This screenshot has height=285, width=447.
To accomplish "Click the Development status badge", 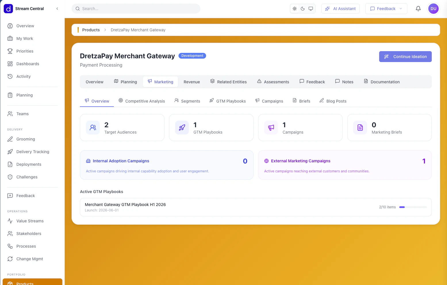I will pyautogui.click(x=192, y=56).
